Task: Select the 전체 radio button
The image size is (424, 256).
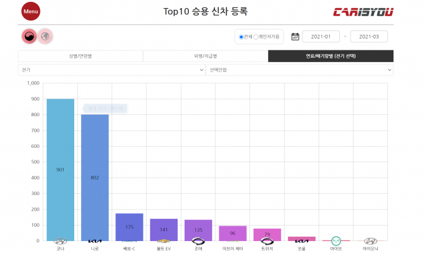Action: [x=241, y=37]
